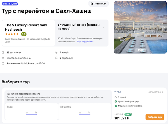Click meal icon beside Ультра всё включено
Screen dimensions: 168x124
click(x=3, y=58)
